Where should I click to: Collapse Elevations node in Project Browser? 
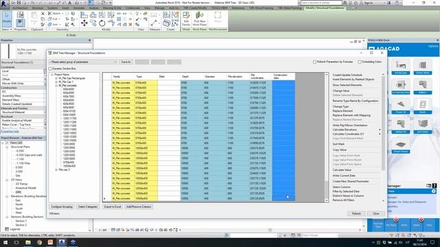coord(7,196)
